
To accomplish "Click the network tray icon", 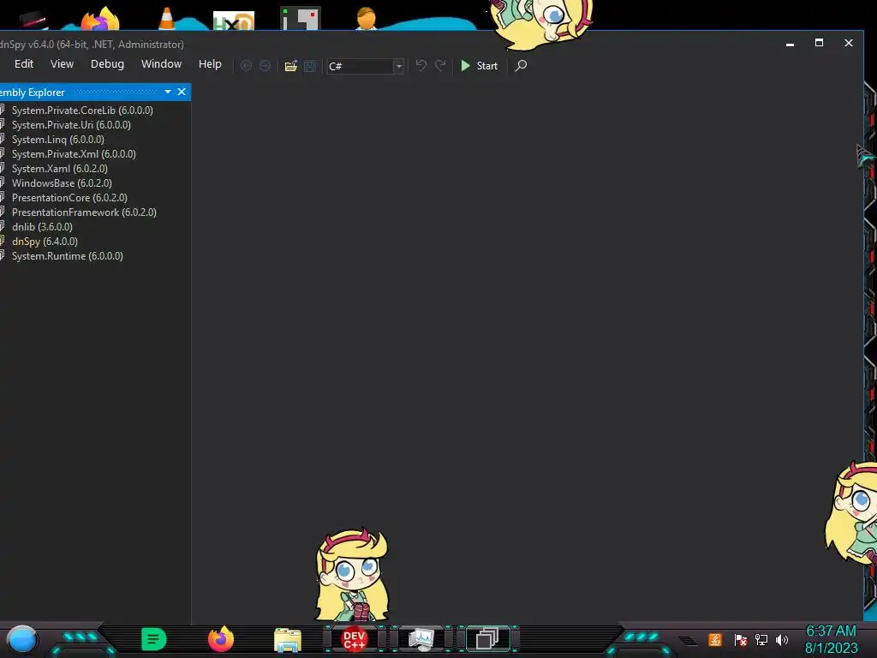I will [761, 639].
